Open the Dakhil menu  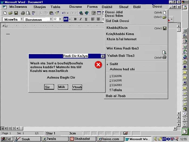(107, 7)
